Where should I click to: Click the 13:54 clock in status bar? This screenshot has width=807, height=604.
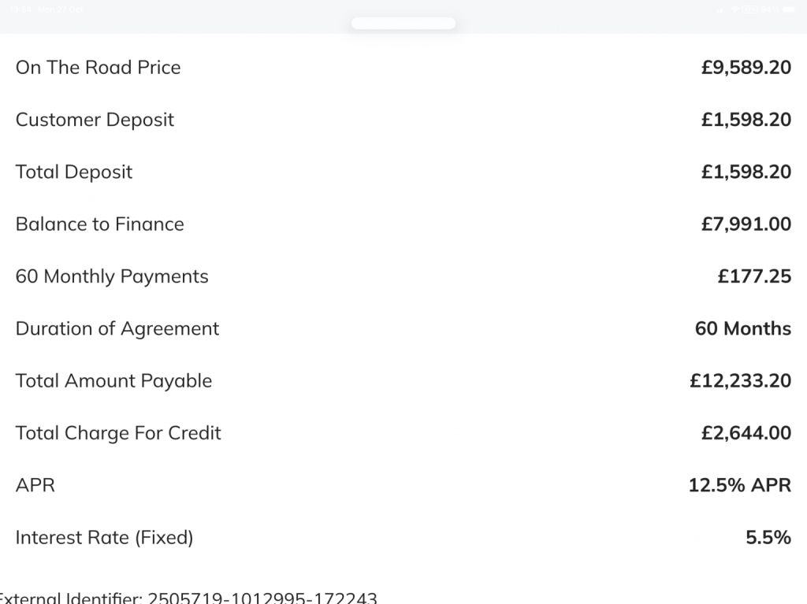pyautogui.click(x=20, y=9)
